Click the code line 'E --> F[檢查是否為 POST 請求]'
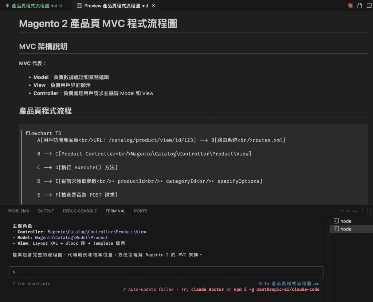This screenshot has width=373, height=302. point(77,195)
